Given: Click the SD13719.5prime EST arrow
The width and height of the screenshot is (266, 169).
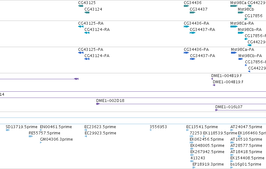Looking at the screenshot, I should 8,130.
